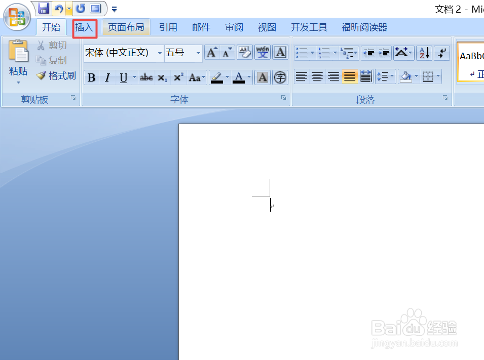Switch to the 视图 tab
Viewport: 484px width, 360px height.
[x=267, y=27]
